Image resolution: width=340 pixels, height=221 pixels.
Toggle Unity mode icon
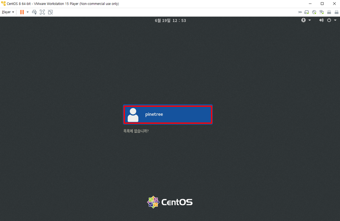[x=50, y=12]
